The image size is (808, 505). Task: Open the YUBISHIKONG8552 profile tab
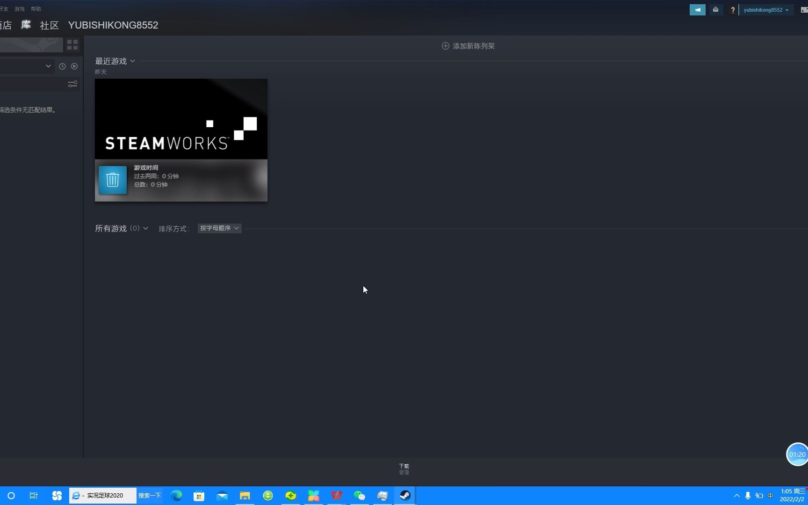coord(113,25)
